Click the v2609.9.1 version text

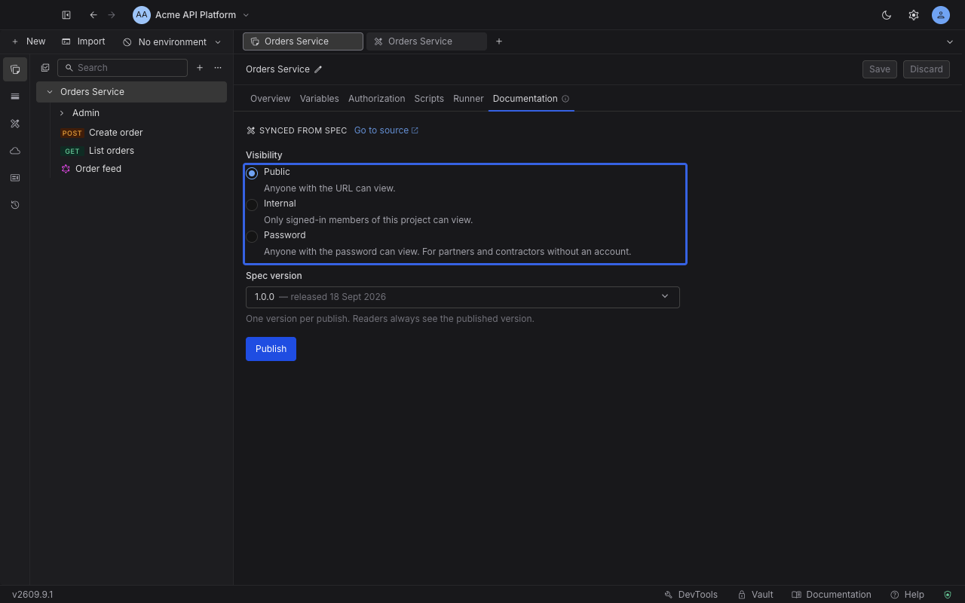coord(32,595)
